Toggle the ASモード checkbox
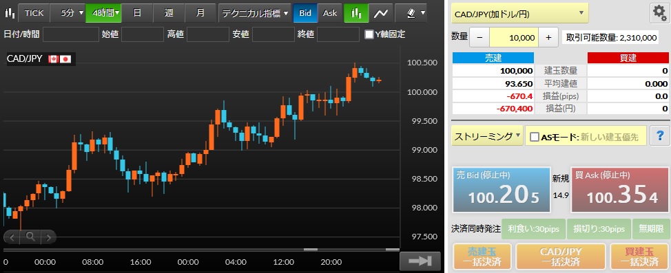 (535, 137)
